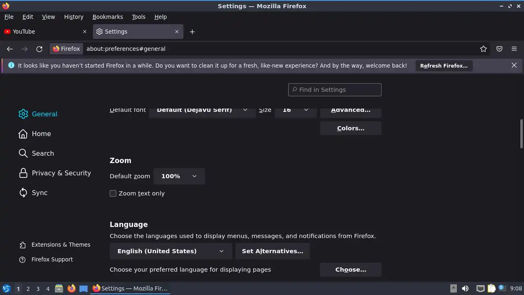Click the taskbar clock showing 9:08
The width and height of the screenshot is (524, 295).
pos(516,288)
